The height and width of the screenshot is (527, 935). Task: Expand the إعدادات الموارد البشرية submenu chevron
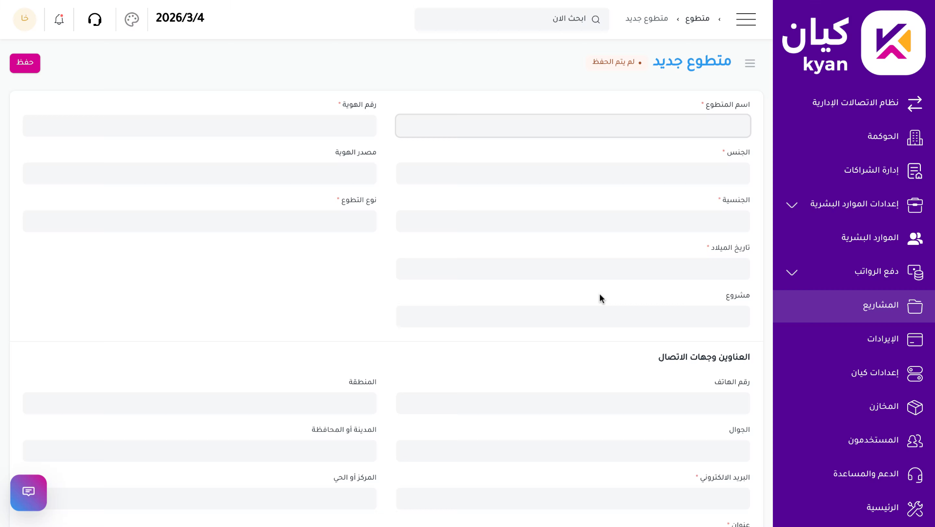coord(791,205)
